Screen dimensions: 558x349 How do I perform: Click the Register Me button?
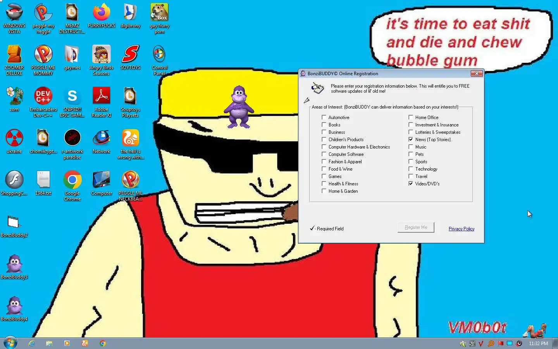[x=416, y=227]
